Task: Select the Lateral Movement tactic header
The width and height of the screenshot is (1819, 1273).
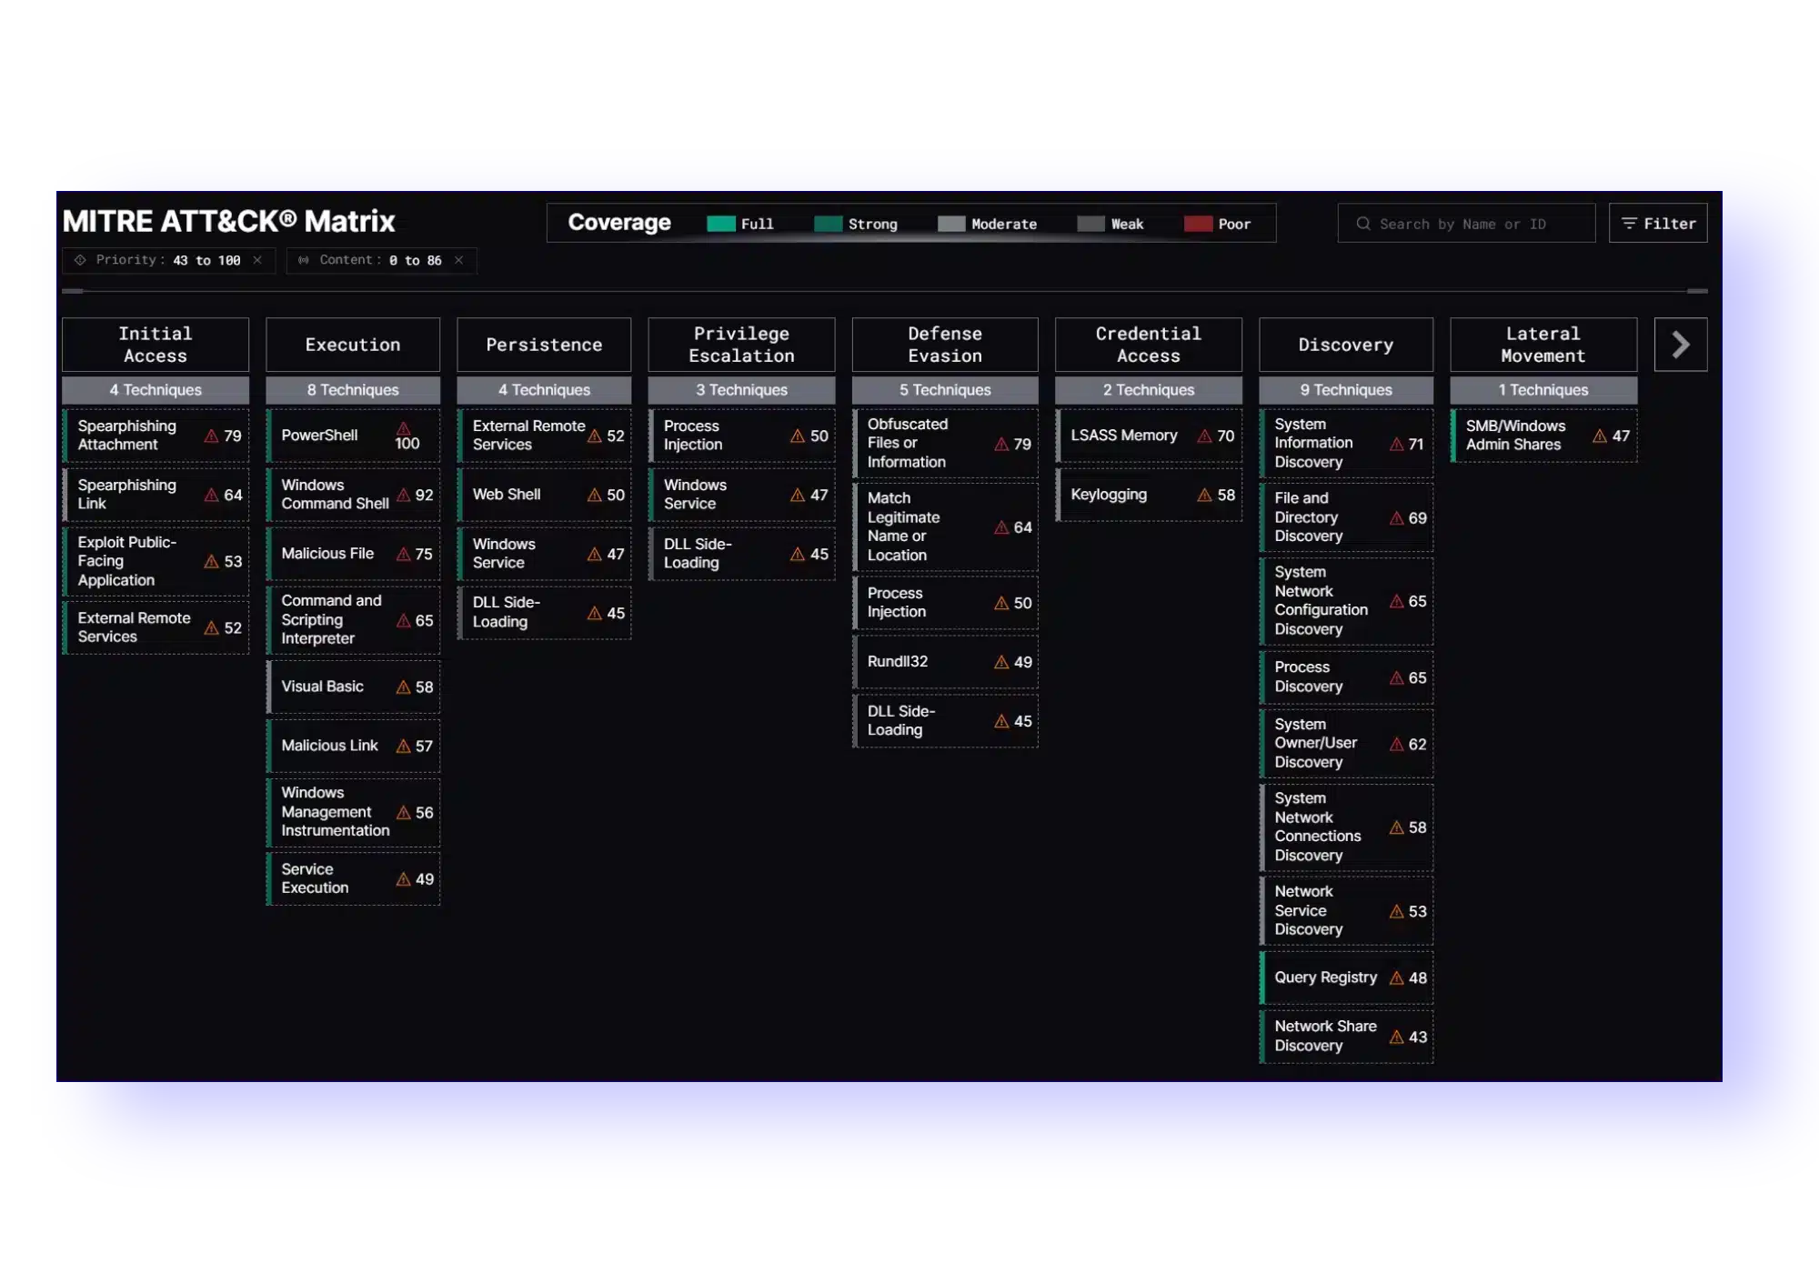Action: [1543, 345]
